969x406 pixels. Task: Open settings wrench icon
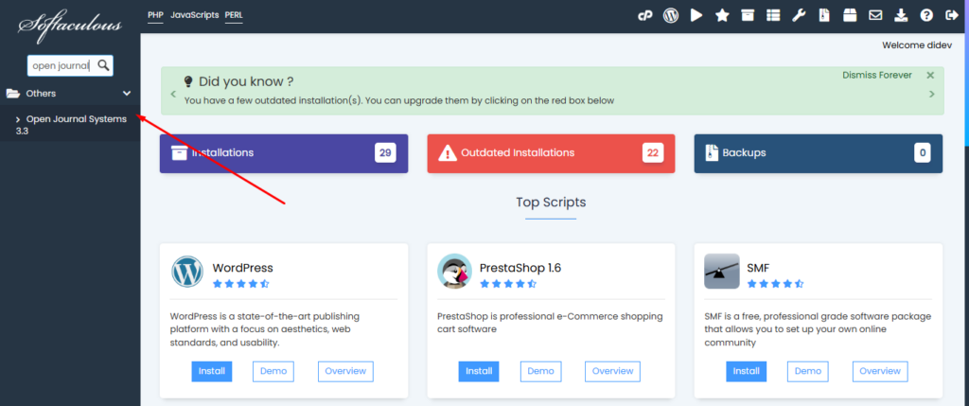click(799, 15)
